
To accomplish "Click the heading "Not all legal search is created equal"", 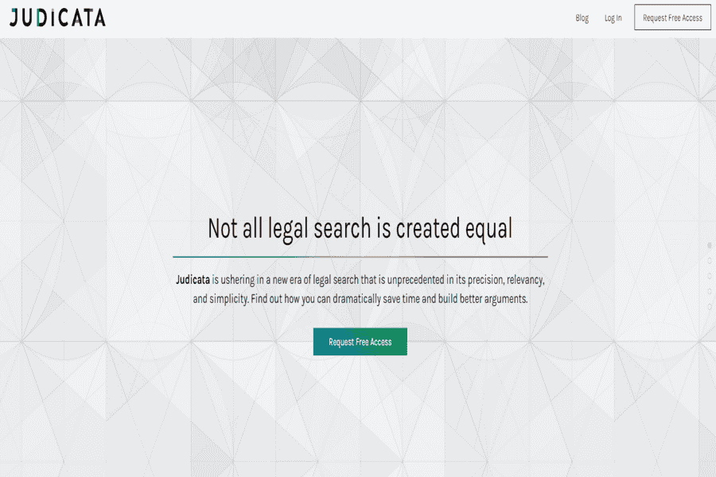I will pyautogui.click(x=360, y=229).
